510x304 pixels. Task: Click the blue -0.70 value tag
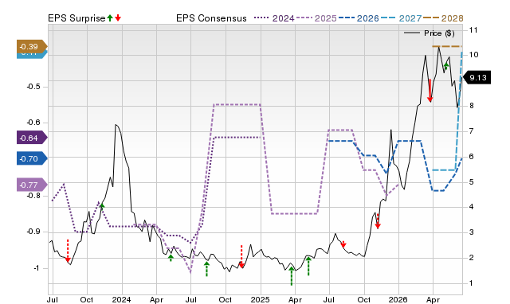[32, 159]
